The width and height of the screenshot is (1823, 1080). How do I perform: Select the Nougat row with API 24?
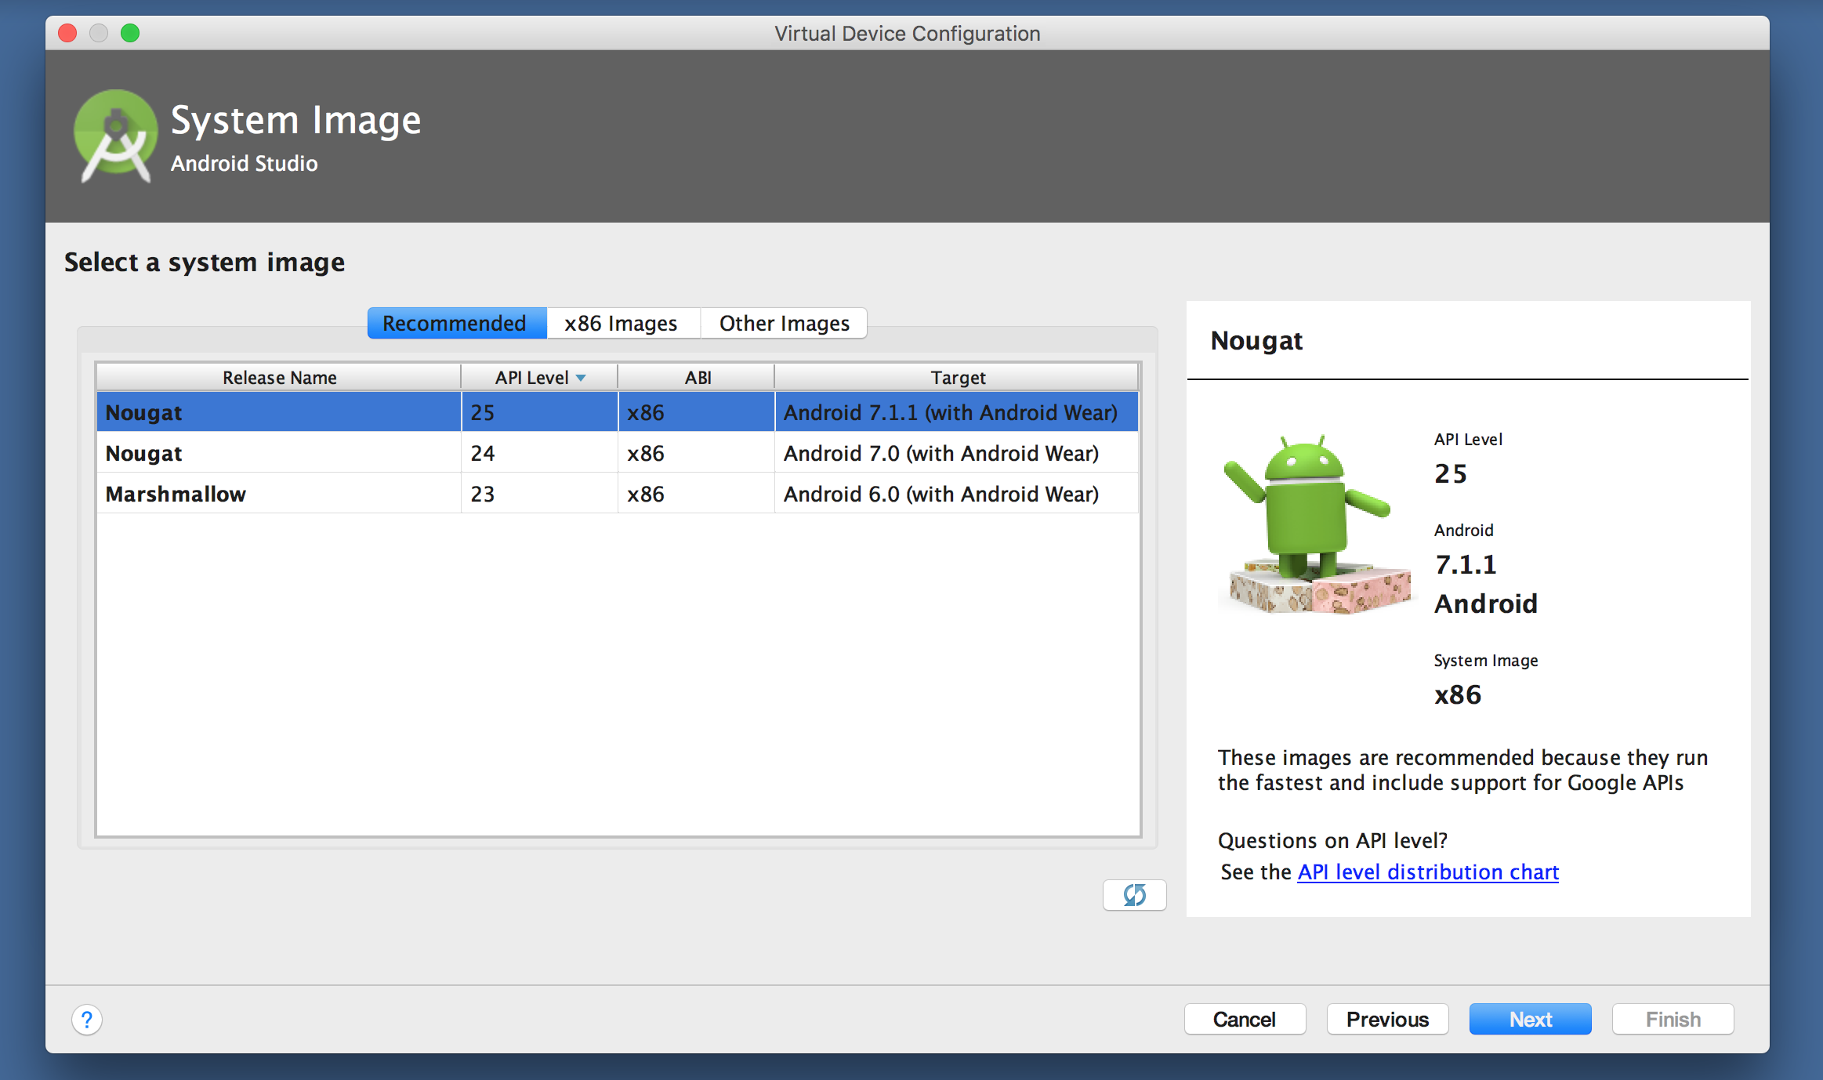pyautogui.click(x=618, y=453)
